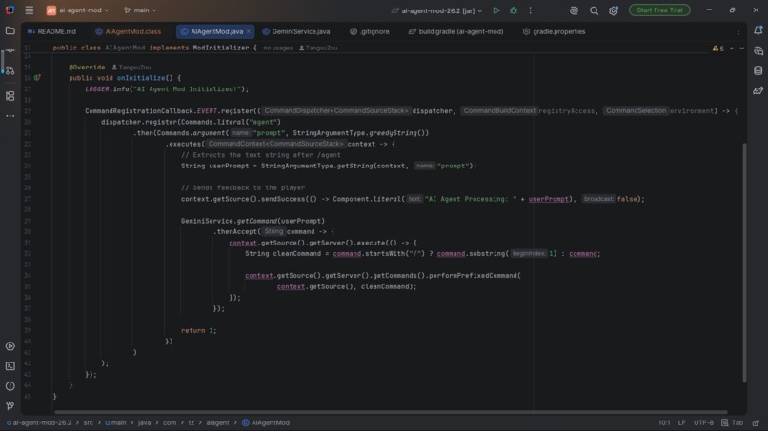Image resolution: width=768 pixels, height=431 pixels.
Task: Click the horizontal editor scrollbar
Action: pyautogui.click(x=391, y=412)
